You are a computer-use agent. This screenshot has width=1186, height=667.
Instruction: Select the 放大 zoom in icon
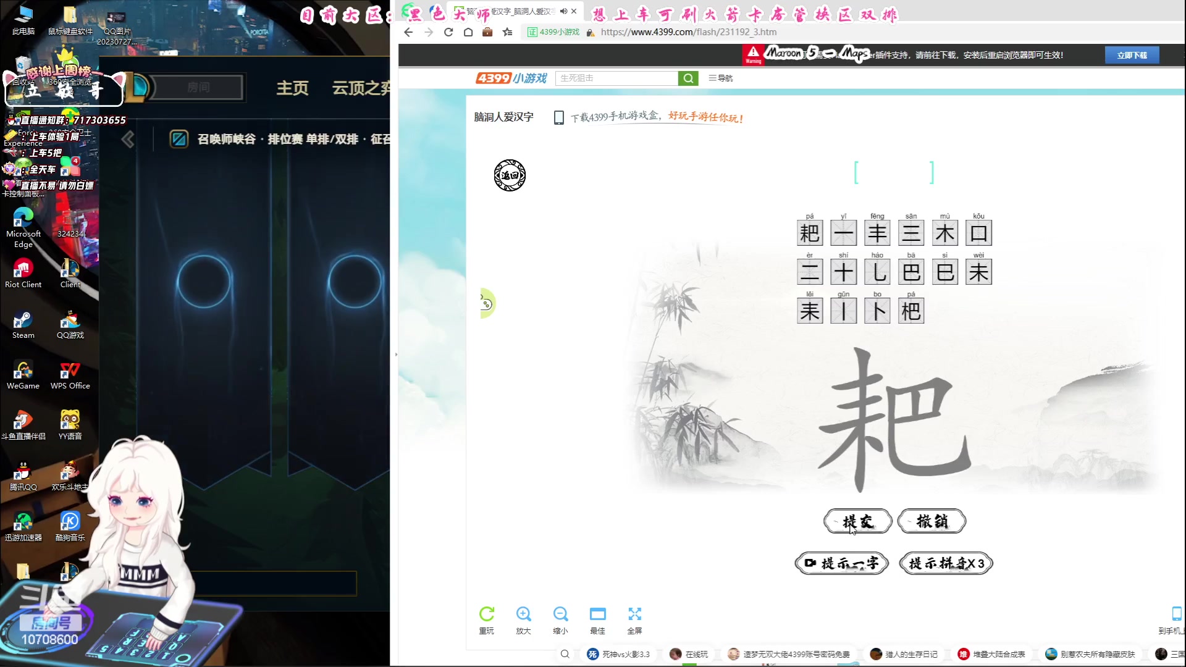[524, 614]
